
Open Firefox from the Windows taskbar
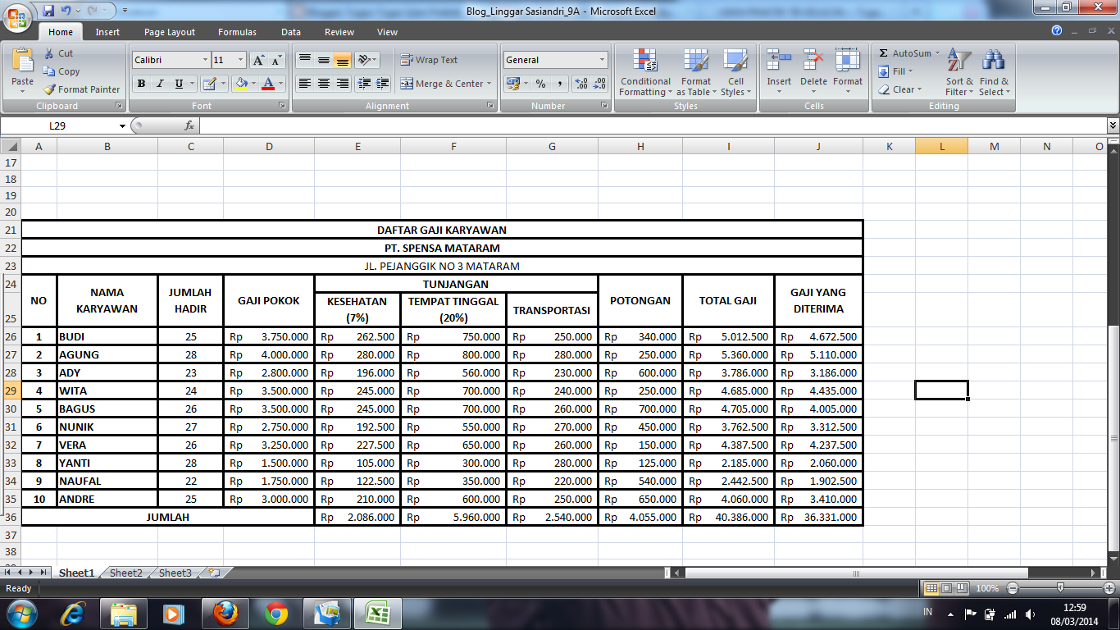225,613
